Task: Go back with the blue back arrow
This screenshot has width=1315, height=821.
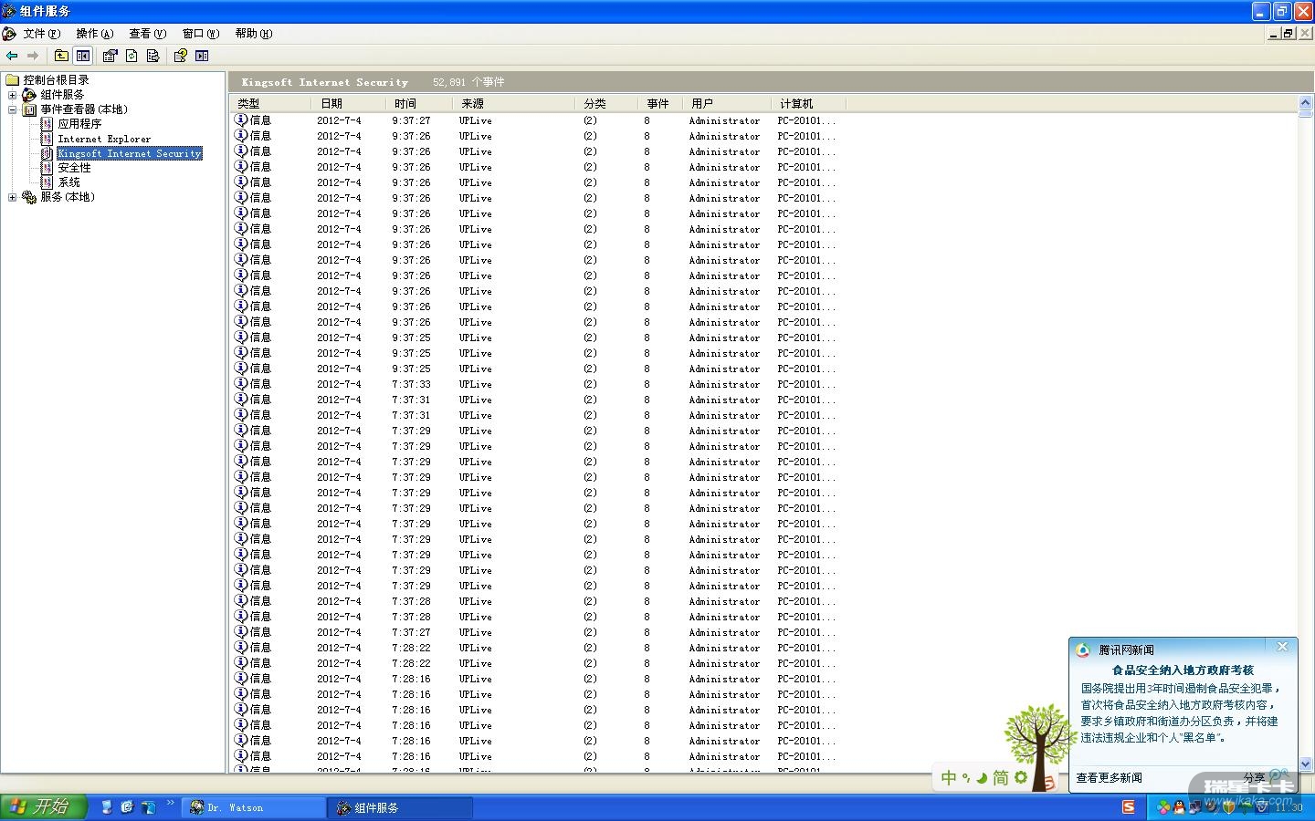Action: click(12, 56)
